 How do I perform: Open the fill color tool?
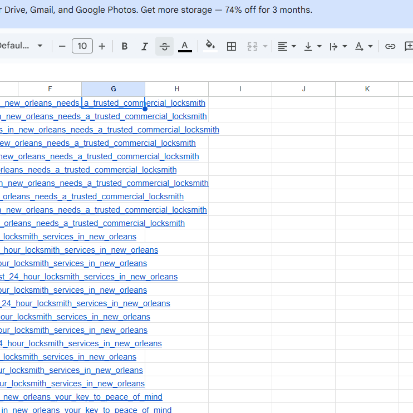[210, 46]
